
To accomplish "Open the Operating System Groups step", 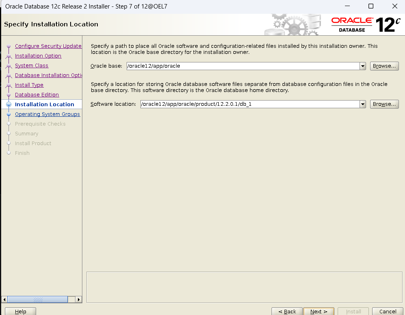I will click(47, 114).
